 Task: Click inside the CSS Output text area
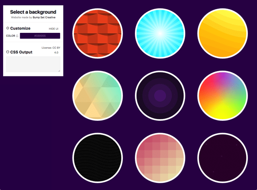[33, 64]
